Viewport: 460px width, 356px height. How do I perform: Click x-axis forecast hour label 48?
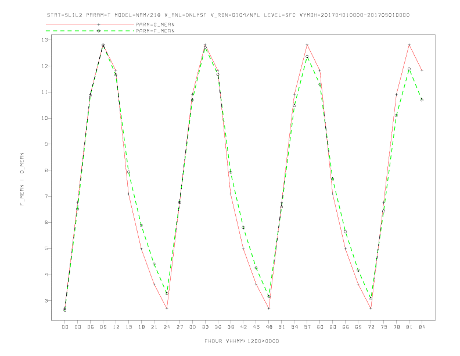[269, 327]
